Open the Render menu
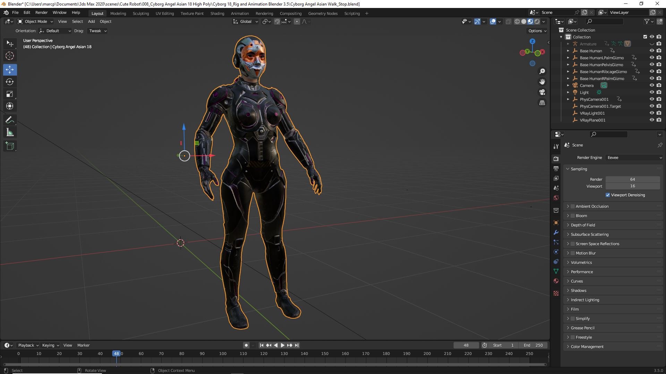 point(41,12)
